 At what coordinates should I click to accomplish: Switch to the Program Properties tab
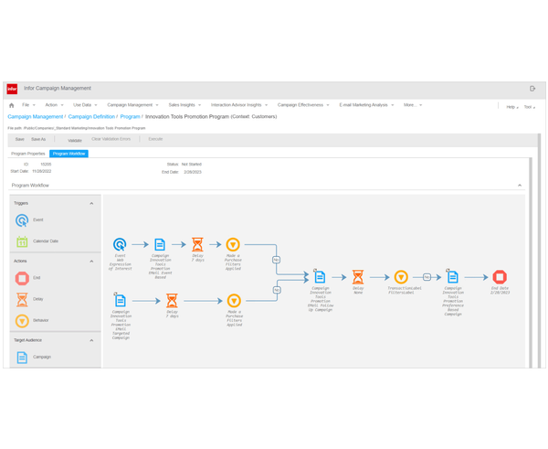28,154
